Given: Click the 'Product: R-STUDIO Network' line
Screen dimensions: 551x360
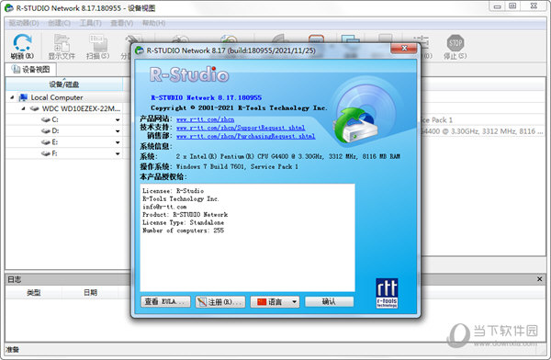Looking at the screenshot, I should (x=185, y=215).
